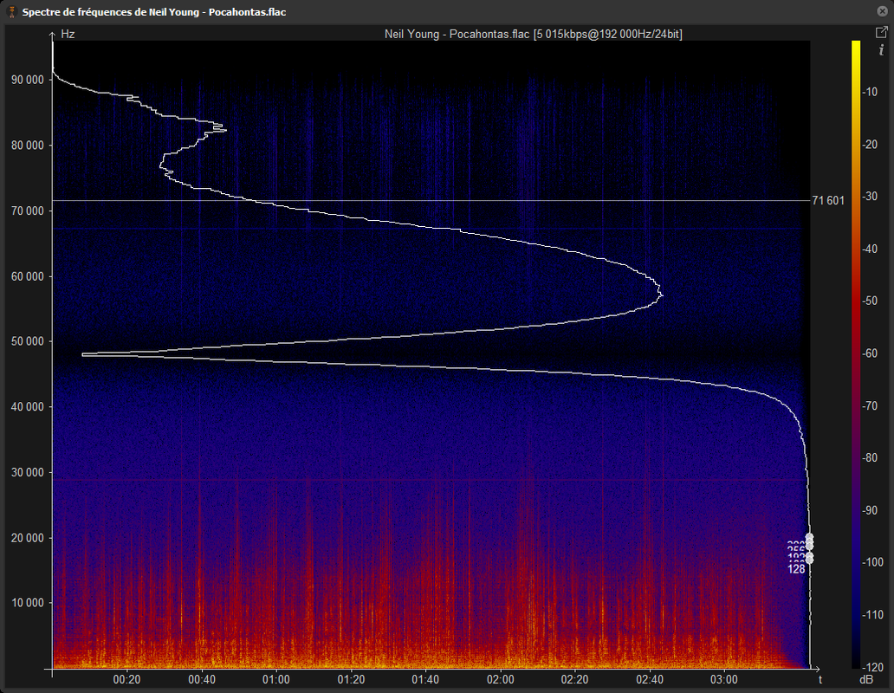This screenshot has height=693, width=894.
Task: Click the '10 000' frequency label
Action: 28,603
